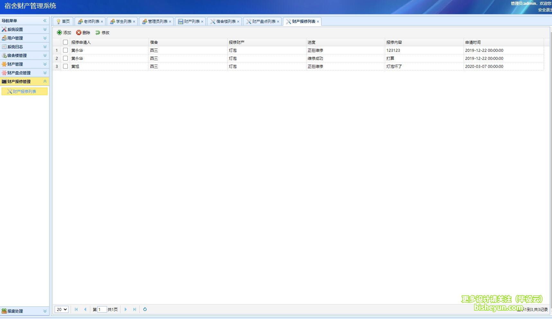Click the 宿舍楼管理 sidebar icon

(x=4, y=55)
